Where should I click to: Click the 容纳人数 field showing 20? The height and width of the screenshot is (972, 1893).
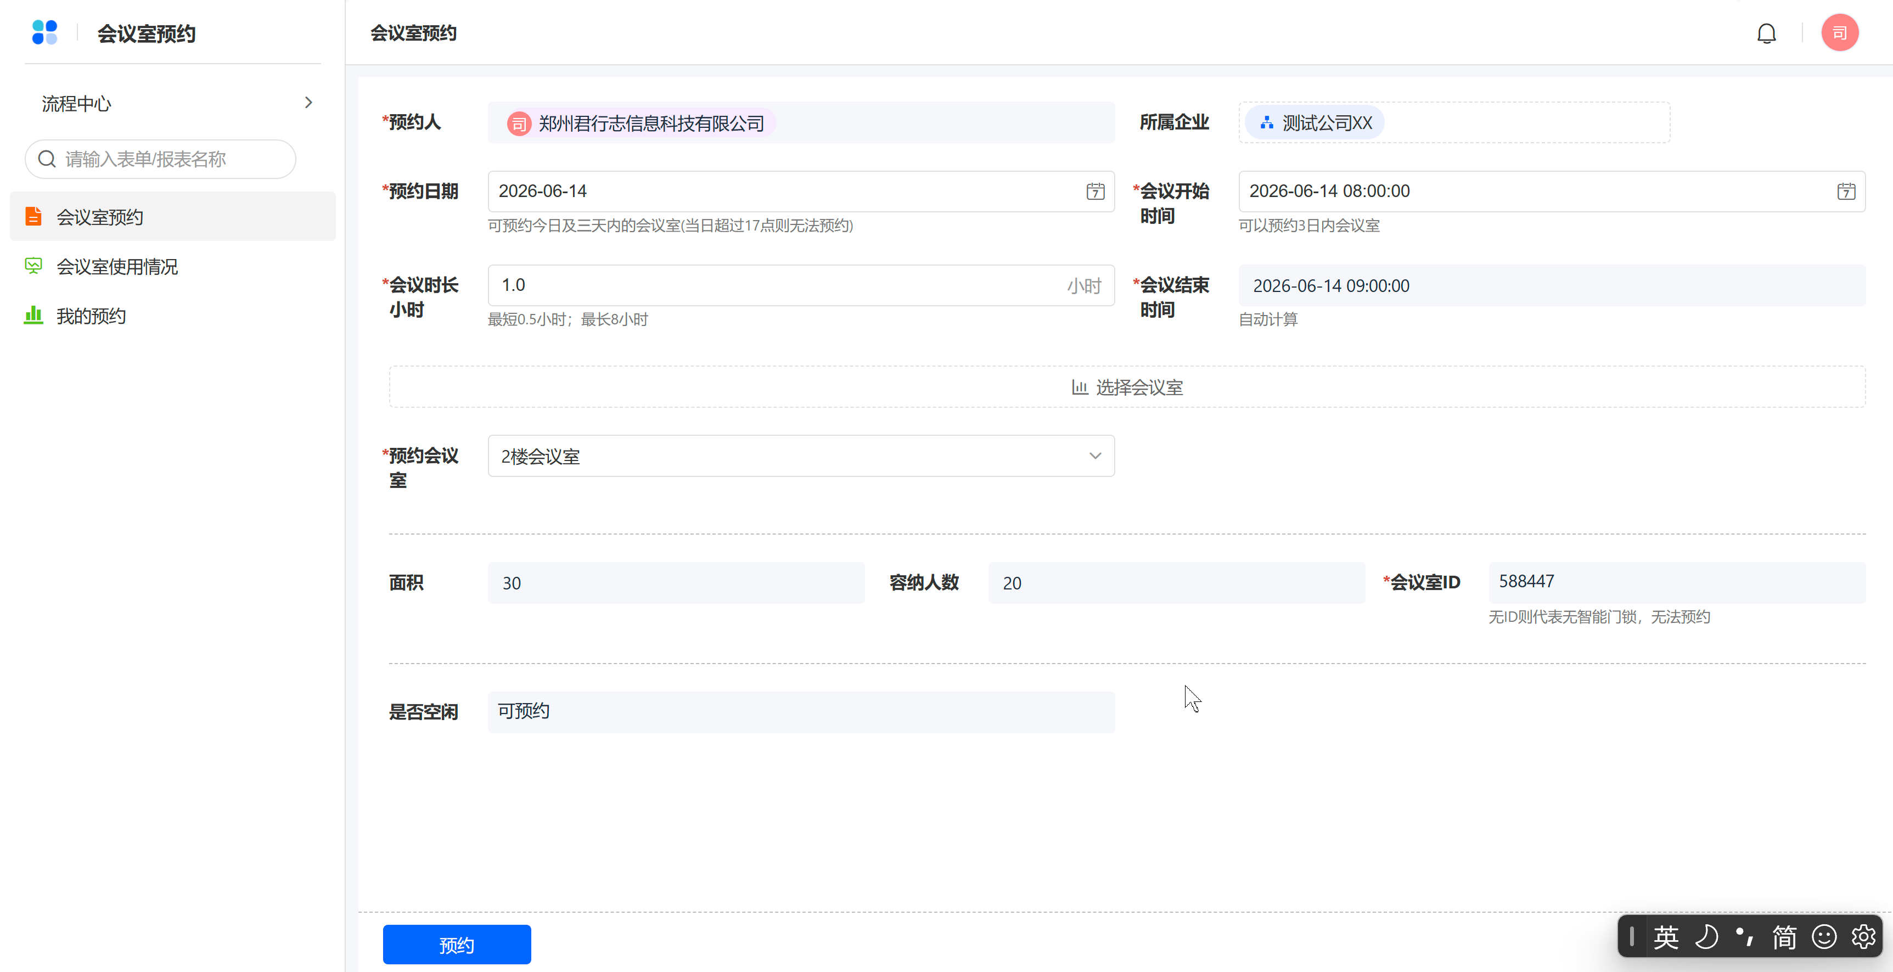tap(1176, 583)
